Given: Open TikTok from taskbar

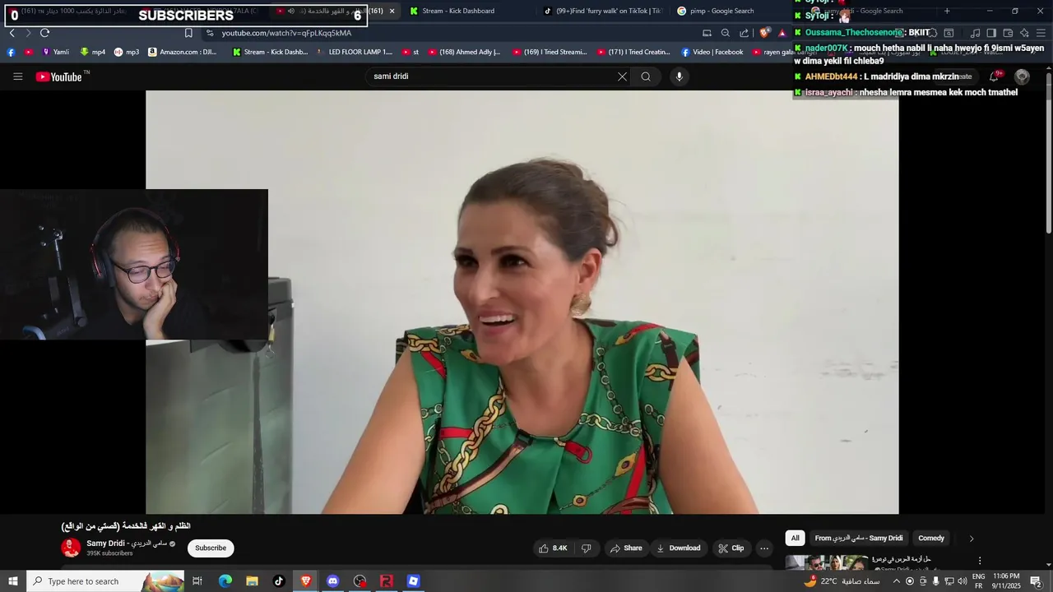Looking at the screenshot, I should (279, 581).
